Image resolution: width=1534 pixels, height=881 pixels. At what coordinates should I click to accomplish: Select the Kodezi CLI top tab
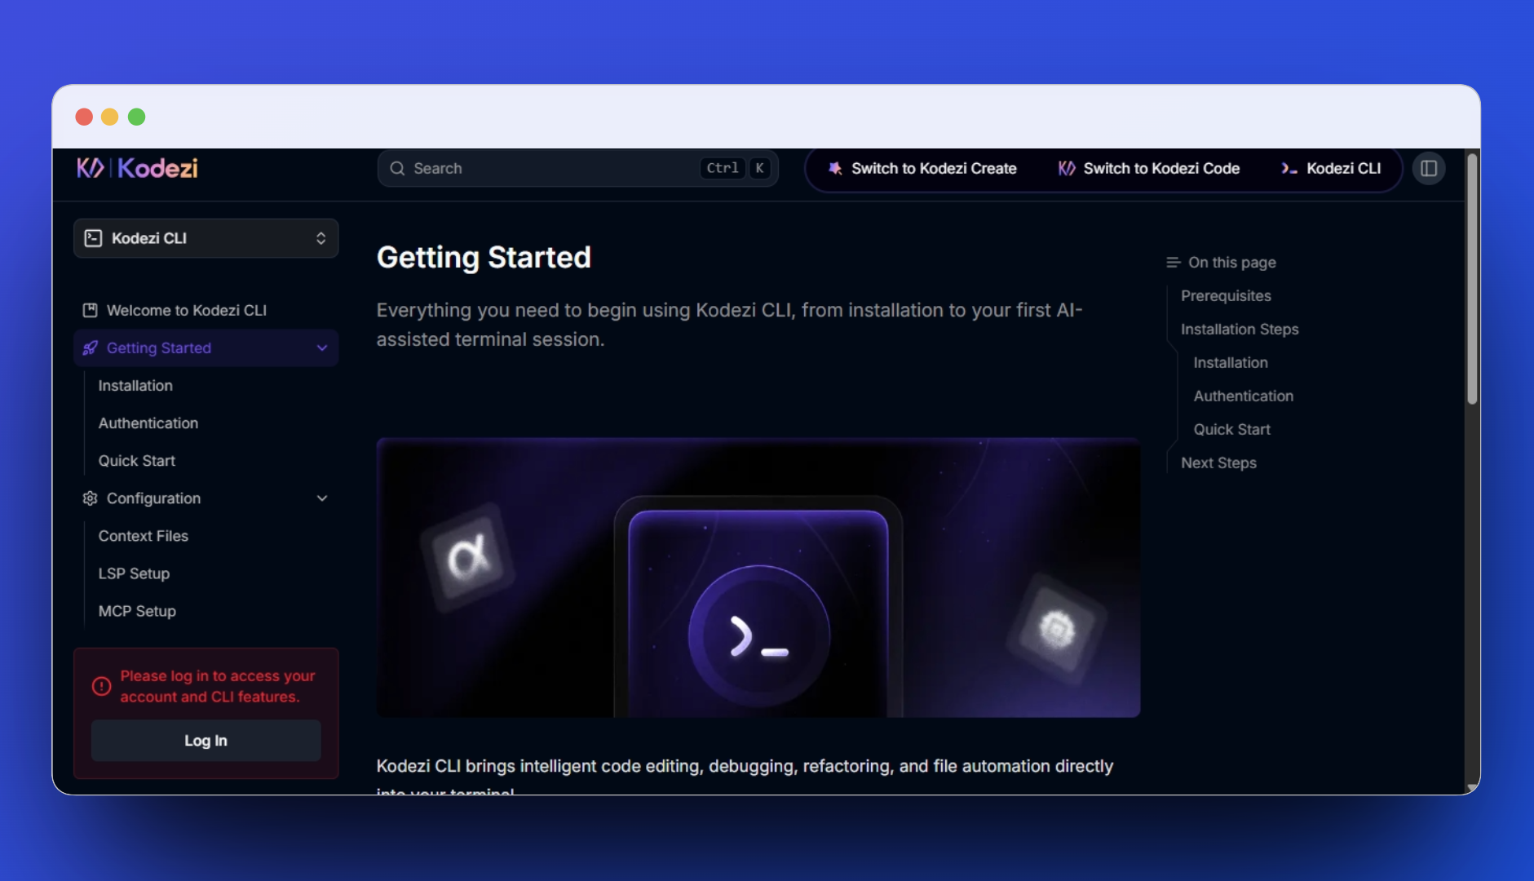1331,168
